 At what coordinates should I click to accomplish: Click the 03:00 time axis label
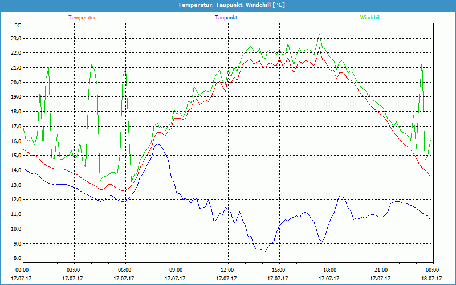click(x=74, y=270)
